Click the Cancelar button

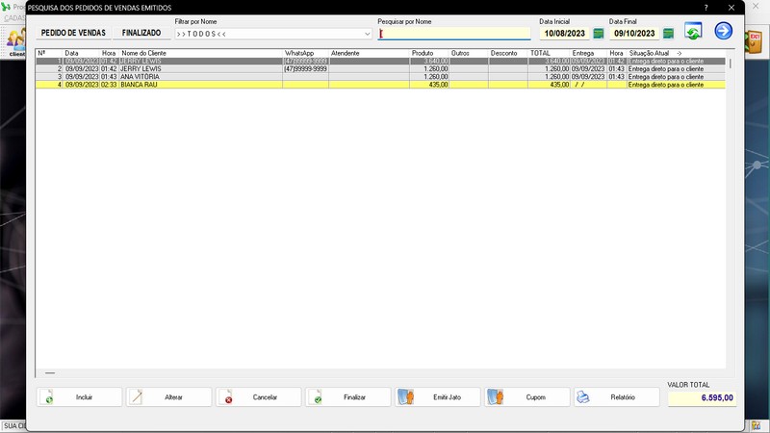(x=258, y=397)
